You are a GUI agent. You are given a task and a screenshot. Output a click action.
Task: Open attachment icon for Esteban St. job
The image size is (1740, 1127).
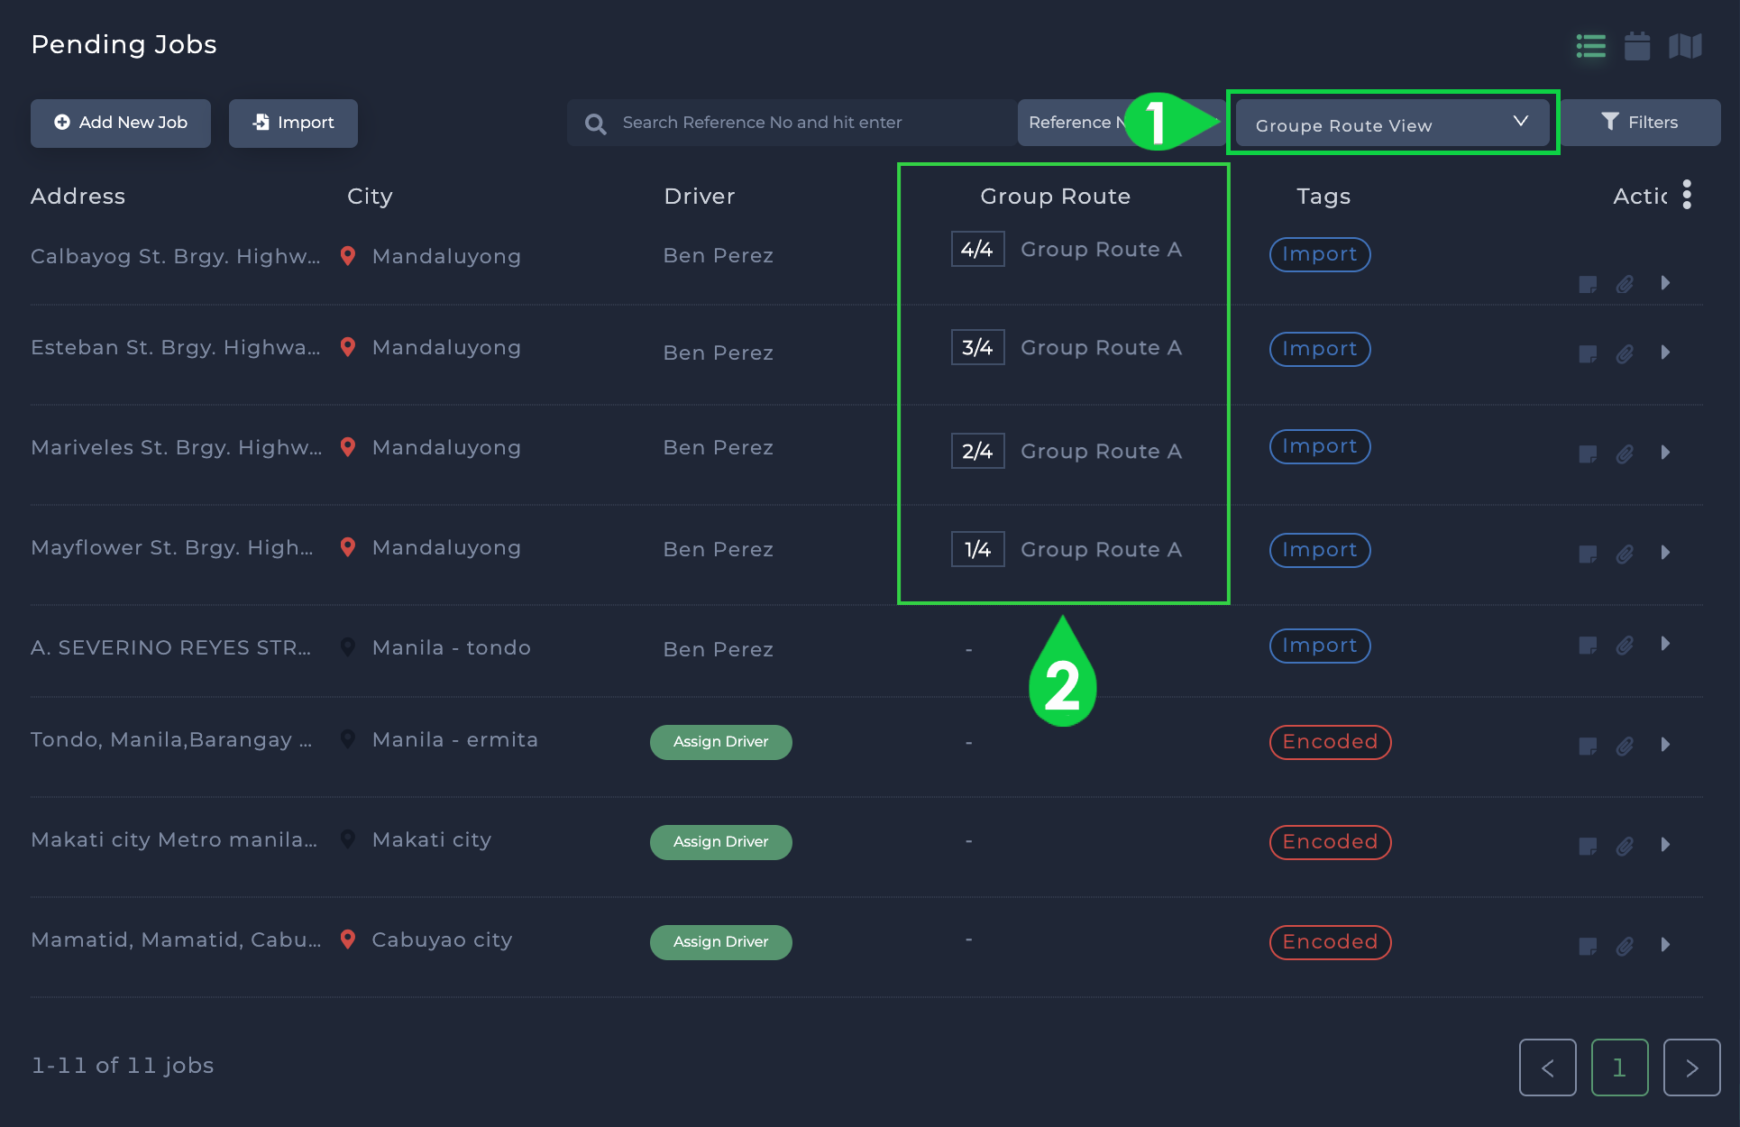1625,354
